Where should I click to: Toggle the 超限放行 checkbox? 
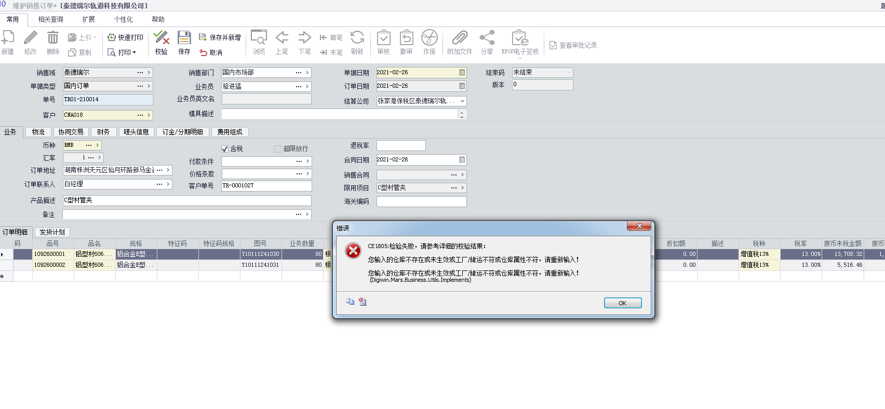point(278,149)
